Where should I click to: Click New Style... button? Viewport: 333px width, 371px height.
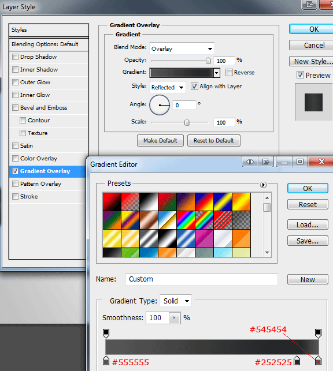(312, 62)
